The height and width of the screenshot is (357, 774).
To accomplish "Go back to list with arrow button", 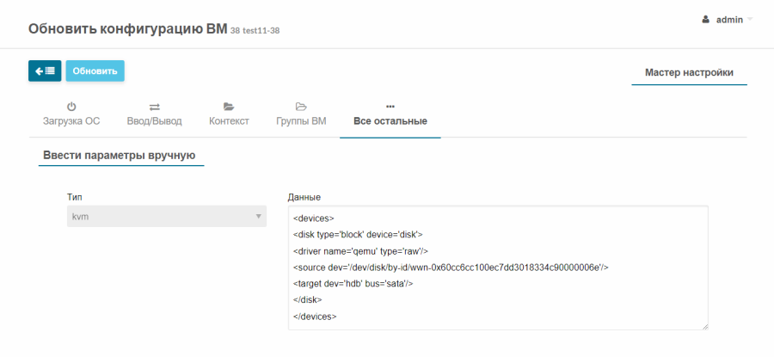I will [45, 71].
